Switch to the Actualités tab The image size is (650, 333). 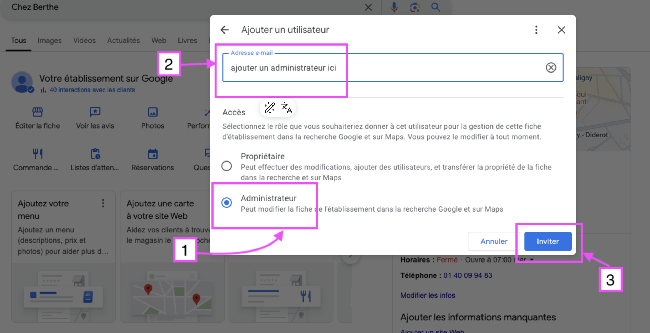click(x=123, y=41)
